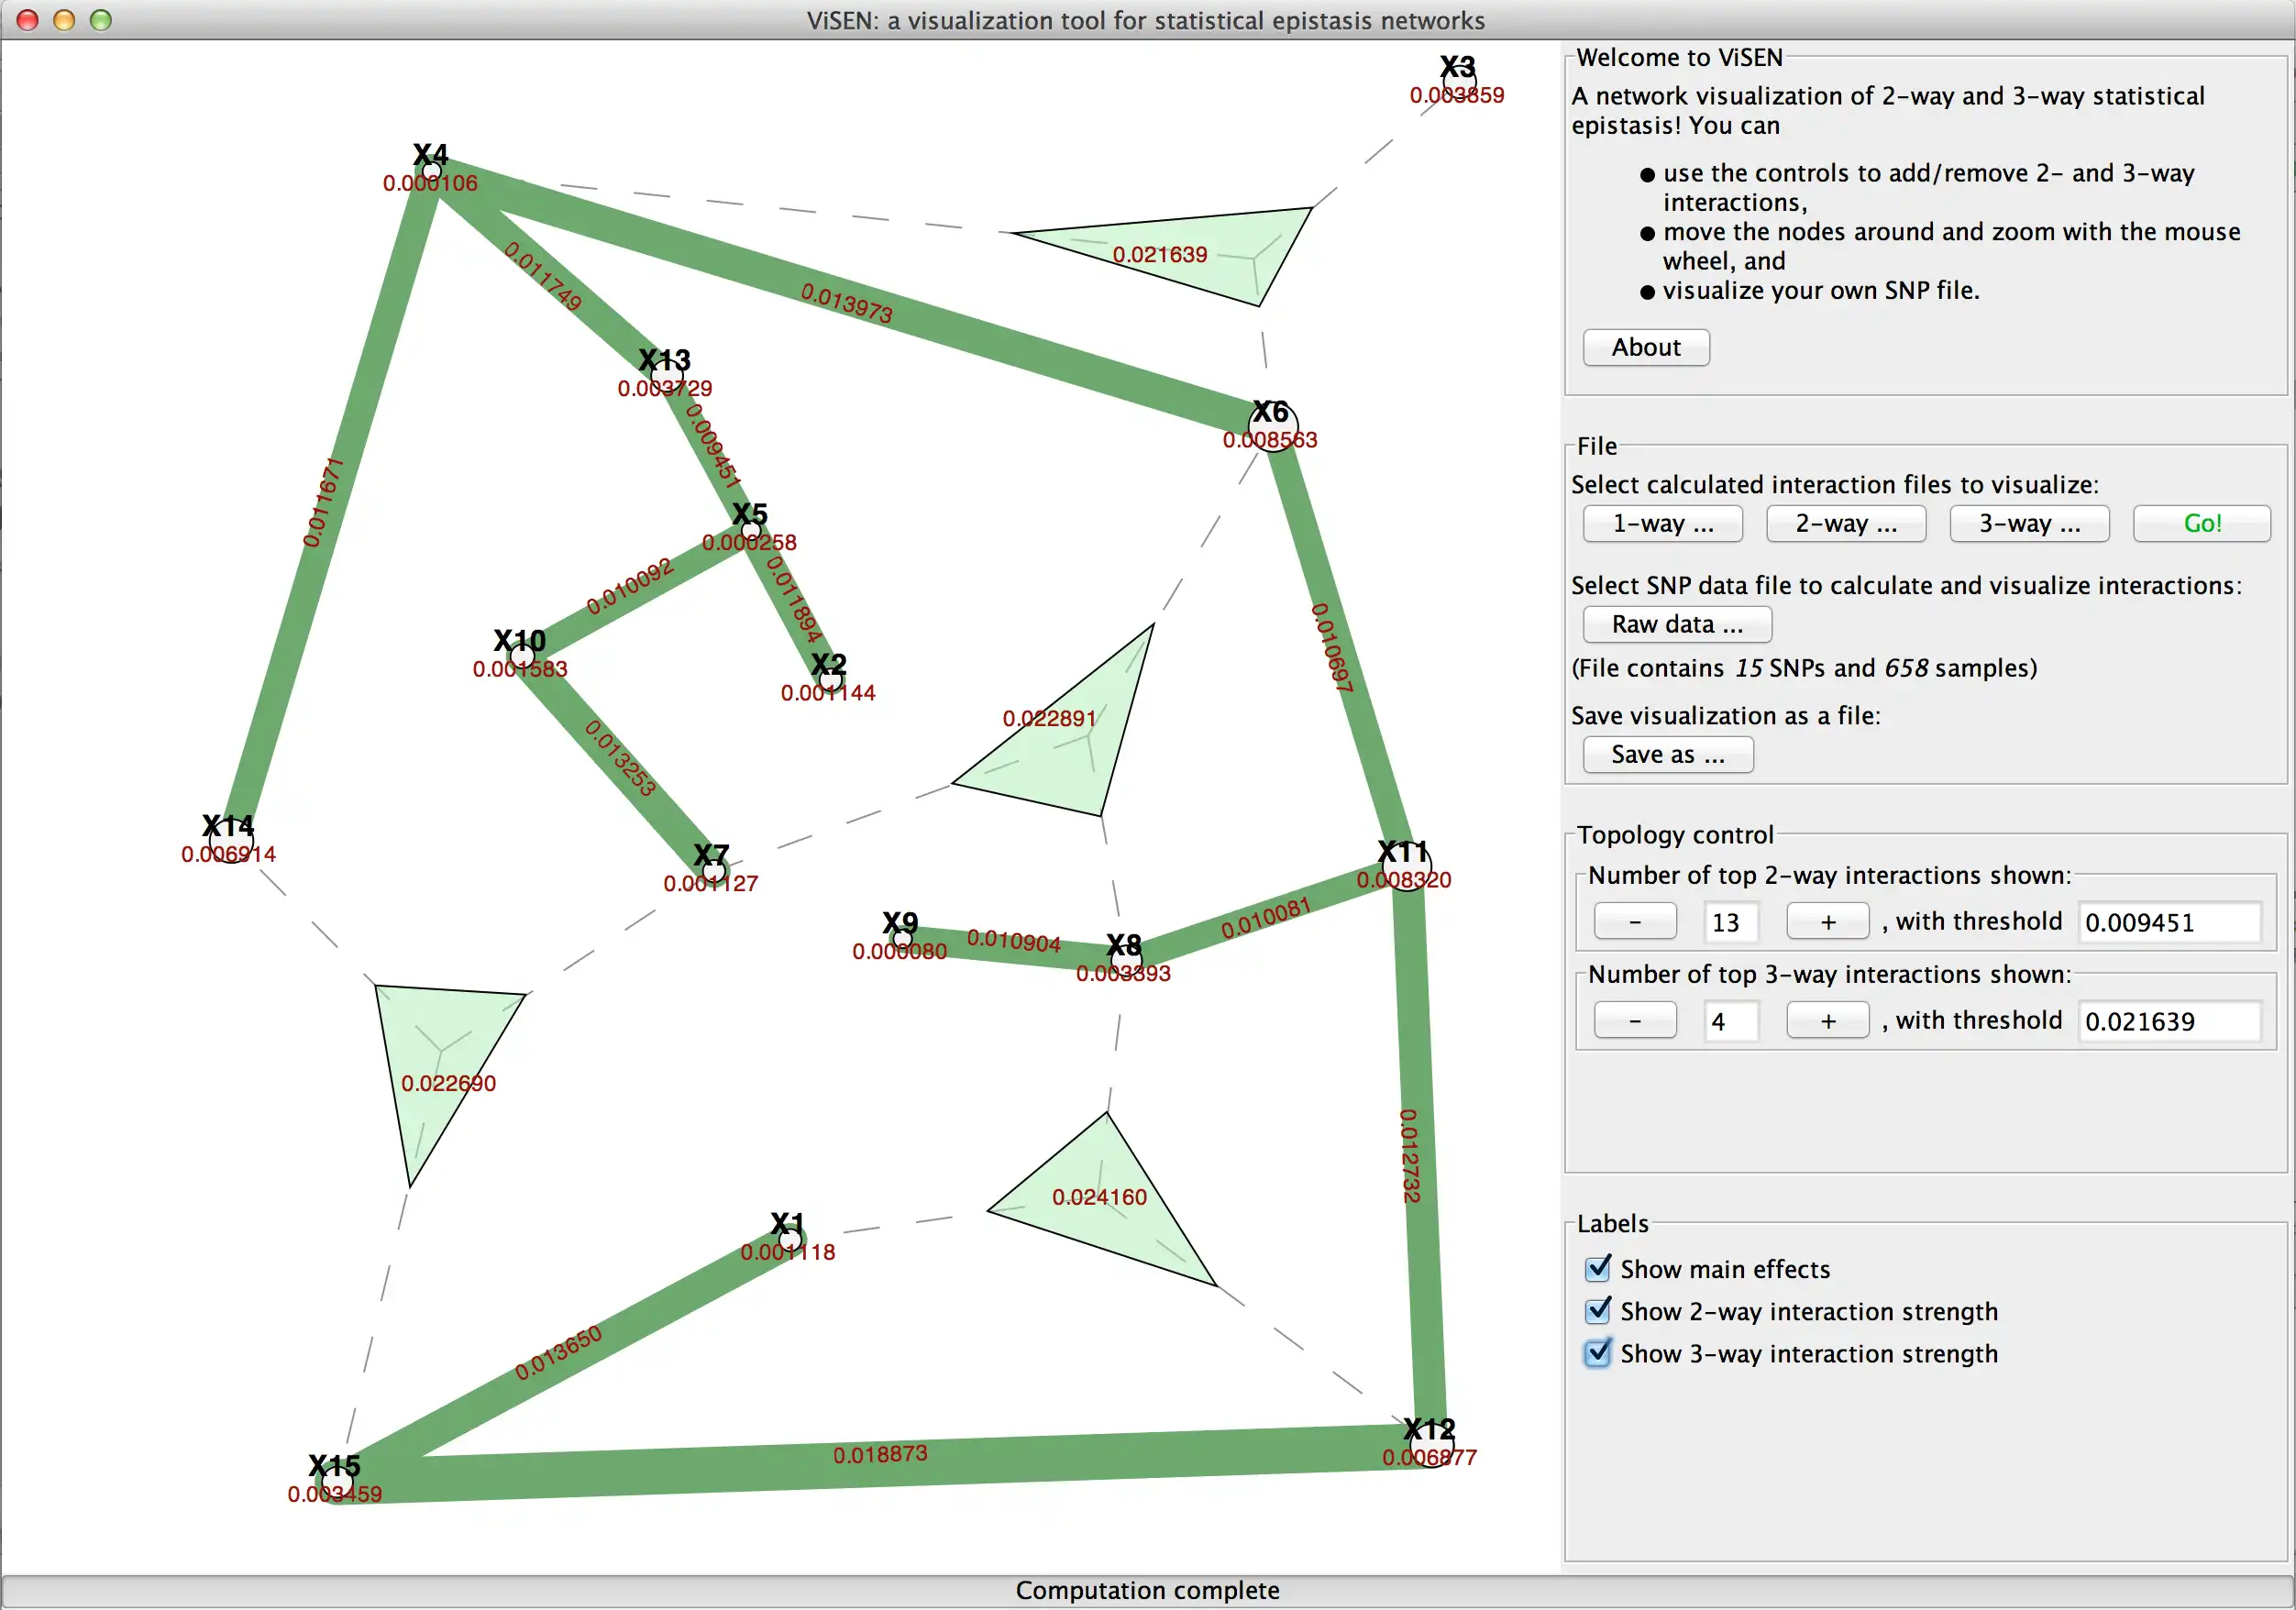2296x1610 pixels.
Task: Click ViSEN title bar menu area
Action: pyautogui.click(x=1148, y=19)
